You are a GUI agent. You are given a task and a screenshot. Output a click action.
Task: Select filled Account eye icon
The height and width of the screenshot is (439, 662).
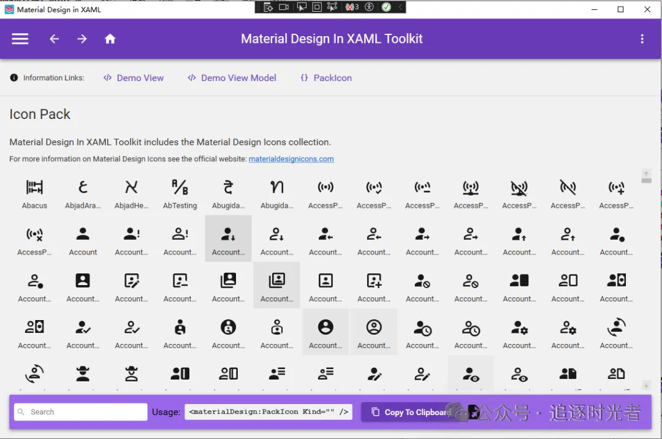point(471,372)
